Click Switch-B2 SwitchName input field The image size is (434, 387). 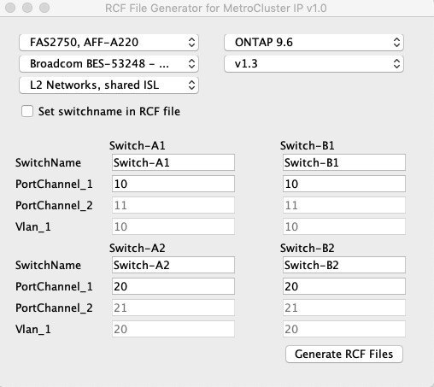click(344, 265)
